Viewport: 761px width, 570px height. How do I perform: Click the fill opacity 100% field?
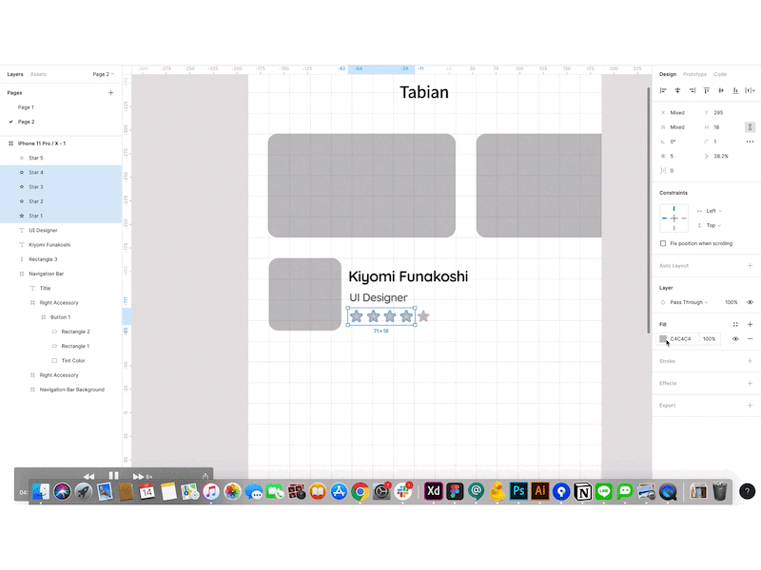click(x=709, y=339)
